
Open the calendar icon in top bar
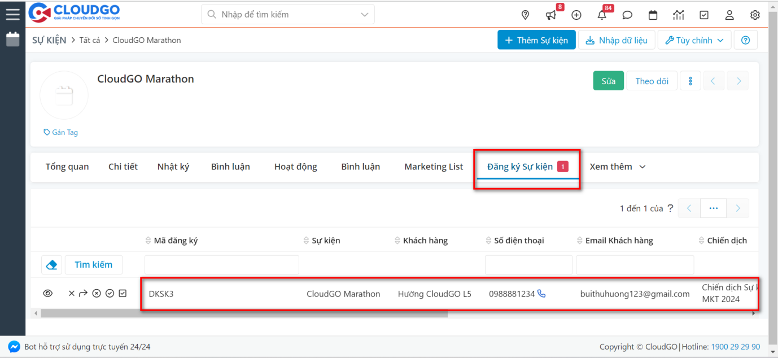click(x=653, y=15)
